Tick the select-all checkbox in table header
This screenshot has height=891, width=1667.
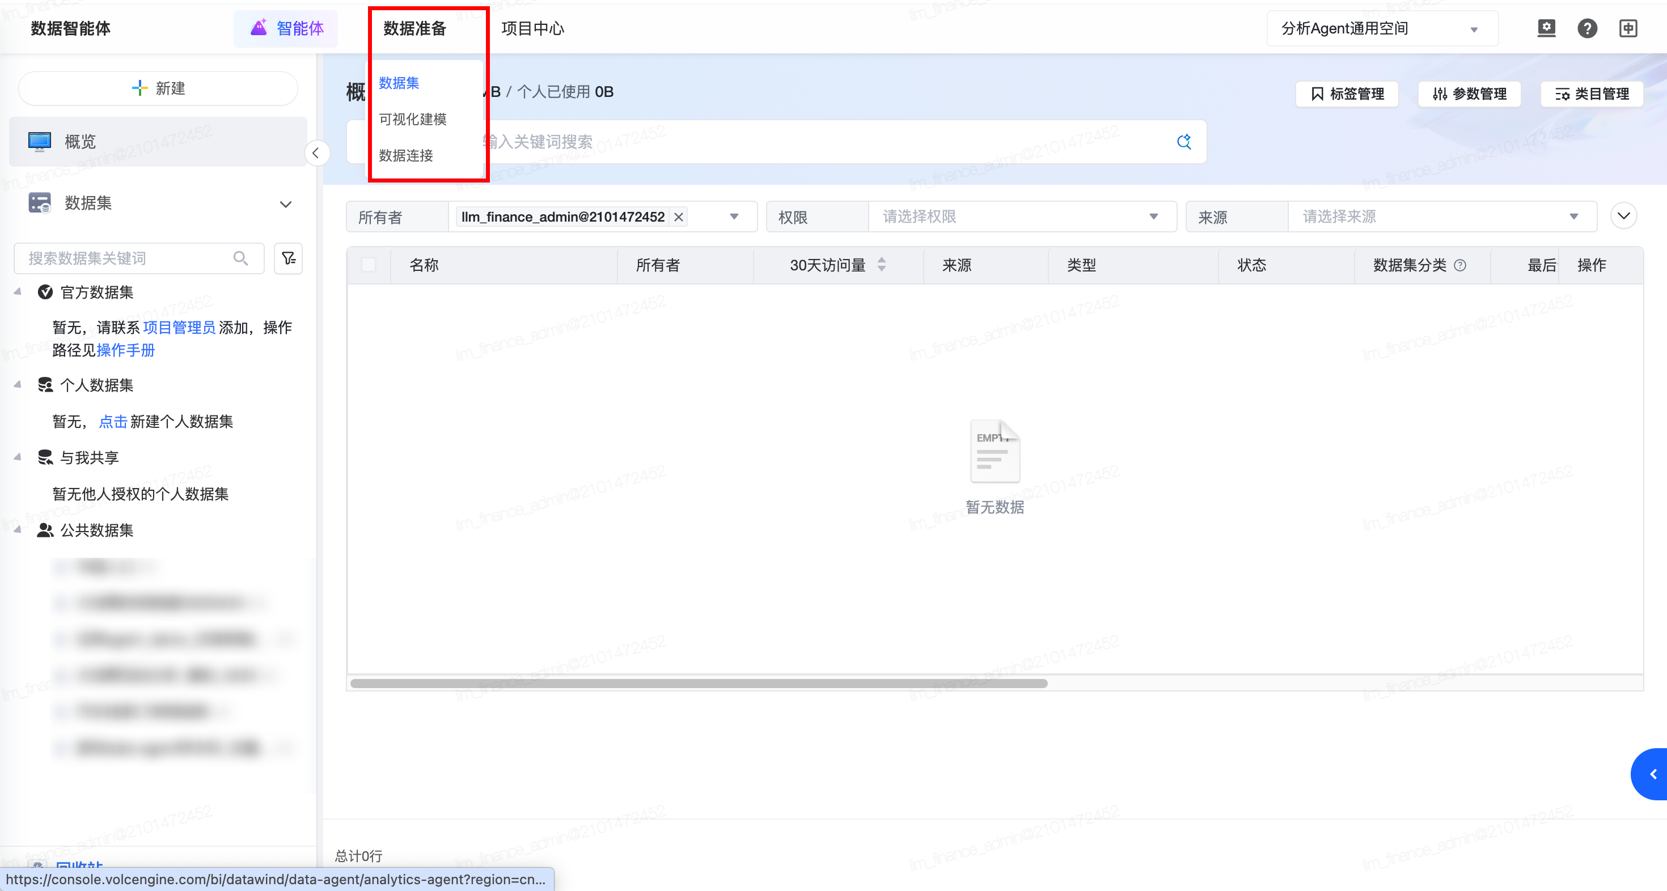coord(368,265)
